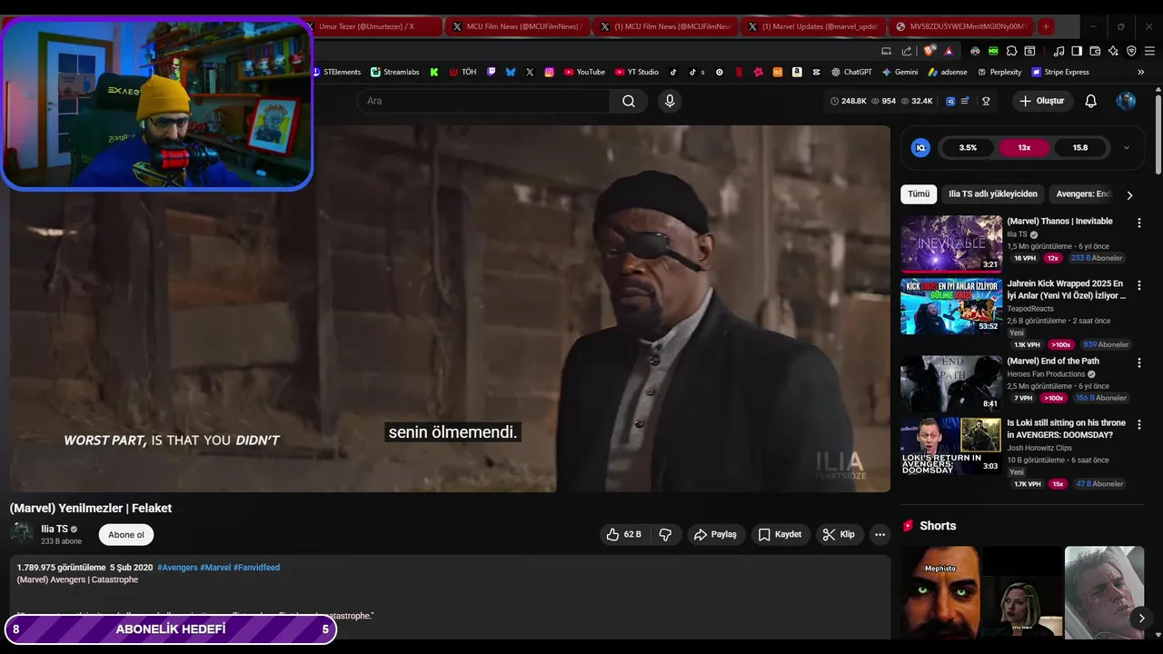Select the Tümü filter chip
1163x654 pixels.
(919, 194)
